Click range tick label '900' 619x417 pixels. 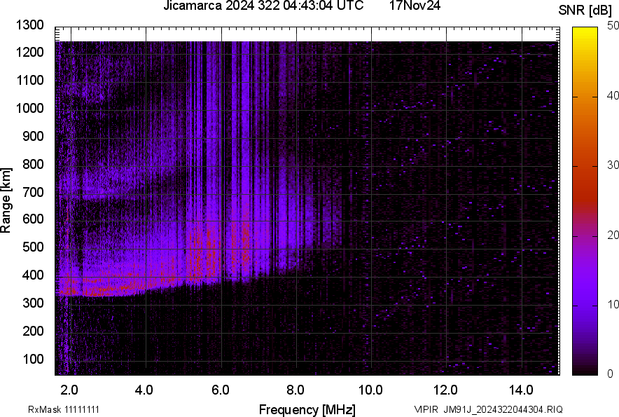coord(33,136)
